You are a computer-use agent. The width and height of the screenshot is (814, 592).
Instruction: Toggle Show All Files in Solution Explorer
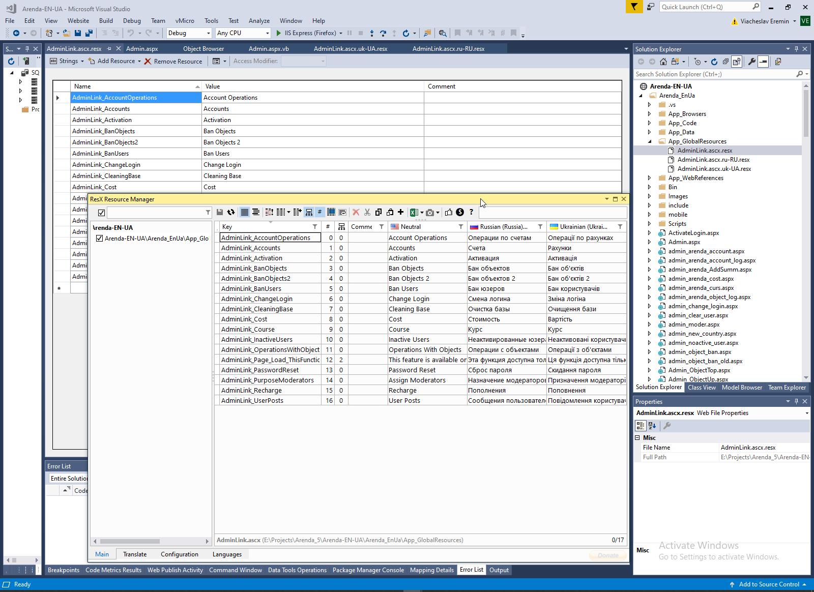click(x=737, y=62)
